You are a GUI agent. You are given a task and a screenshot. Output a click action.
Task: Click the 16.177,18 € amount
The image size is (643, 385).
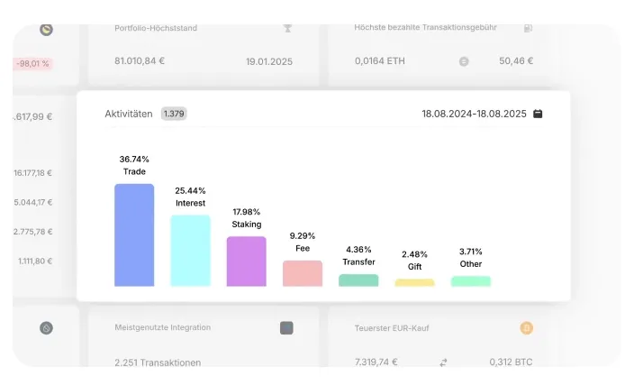click(32, 173)
